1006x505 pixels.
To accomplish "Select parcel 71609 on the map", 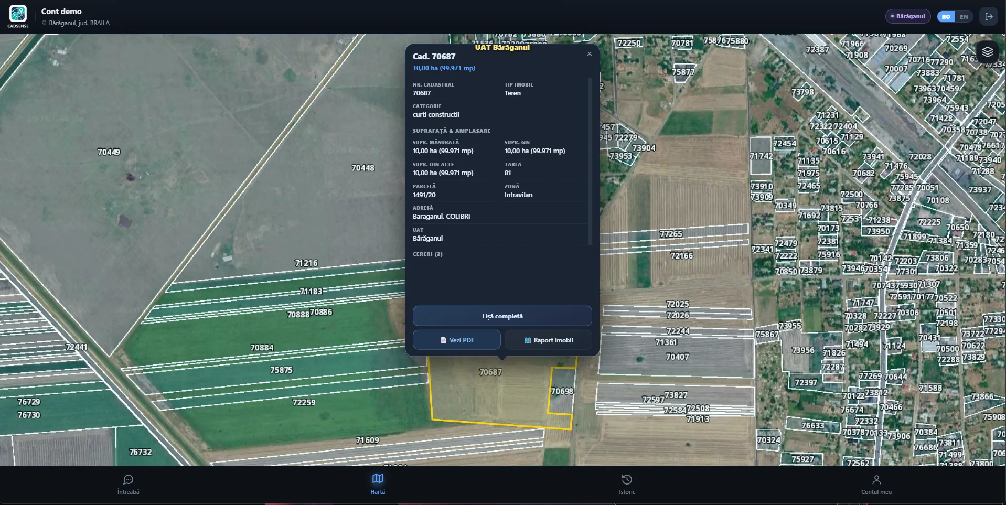I will click(367, 440).
